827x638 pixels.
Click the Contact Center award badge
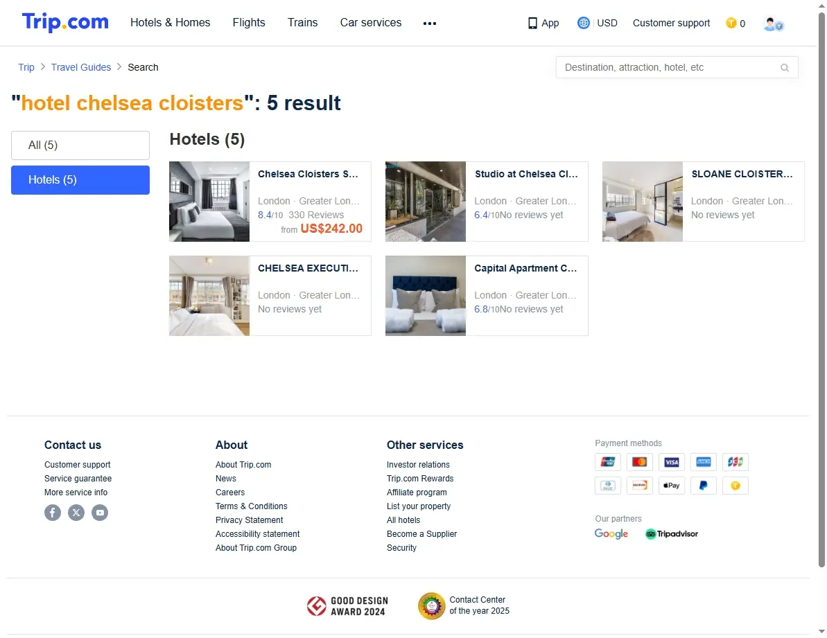[x=464, y=606]
